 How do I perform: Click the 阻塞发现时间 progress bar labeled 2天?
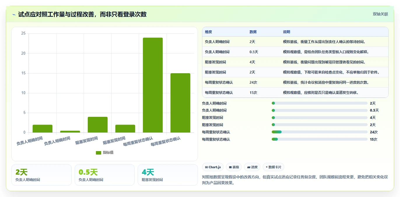(x=320, y=125)
